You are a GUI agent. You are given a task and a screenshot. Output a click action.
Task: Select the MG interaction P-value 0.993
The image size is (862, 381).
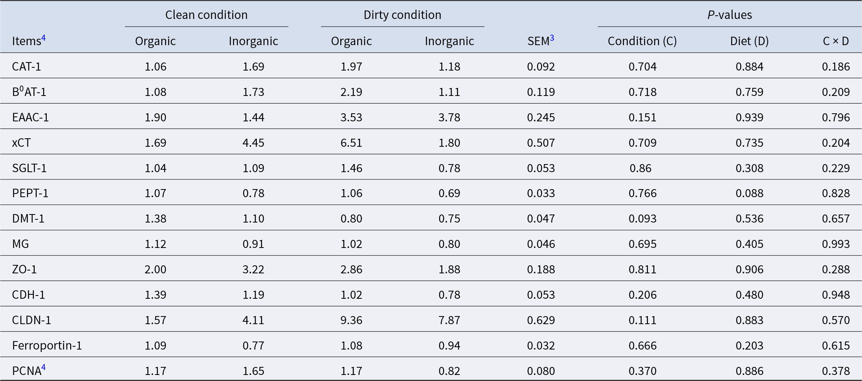pyautogui.click(x=836, y=244)
